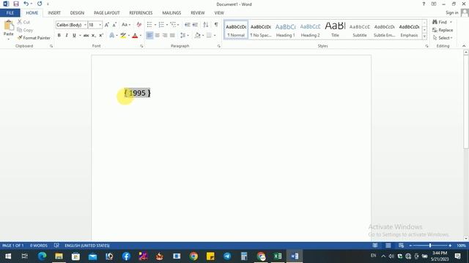469x263 pixels.
Task: Toggle superscript formatting
Action: (x=101, y=35)
